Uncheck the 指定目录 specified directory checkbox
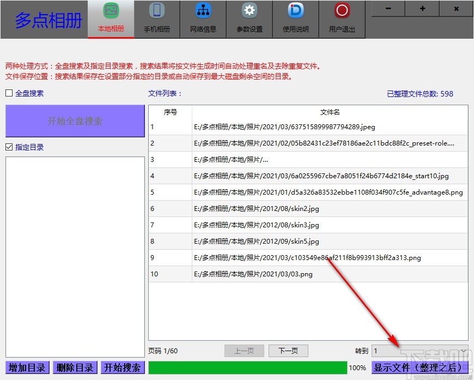The height and width of the screenshot is (380, 474). point(8,147)
